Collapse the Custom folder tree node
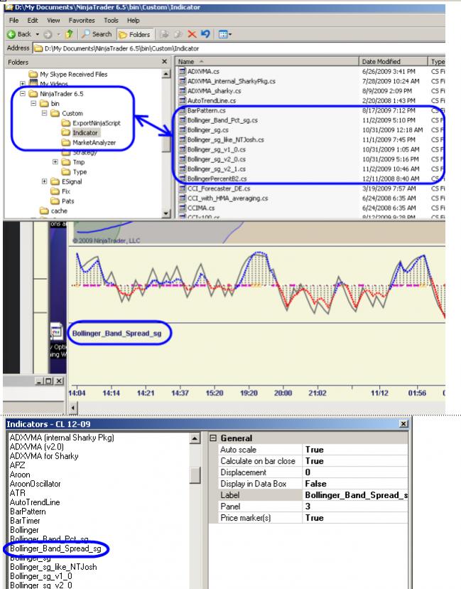Viewport: 461px width, 589px height. click(44, 113)
